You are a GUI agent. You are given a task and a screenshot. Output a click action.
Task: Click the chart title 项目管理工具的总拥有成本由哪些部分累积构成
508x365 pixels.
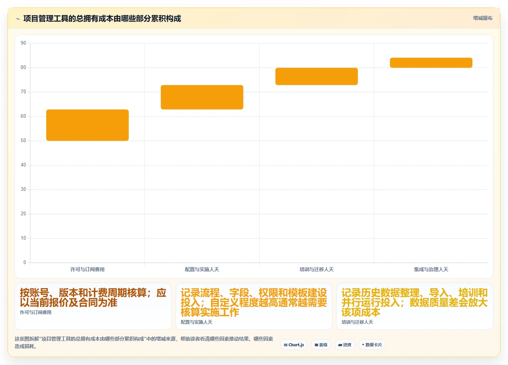coord(102,18)
